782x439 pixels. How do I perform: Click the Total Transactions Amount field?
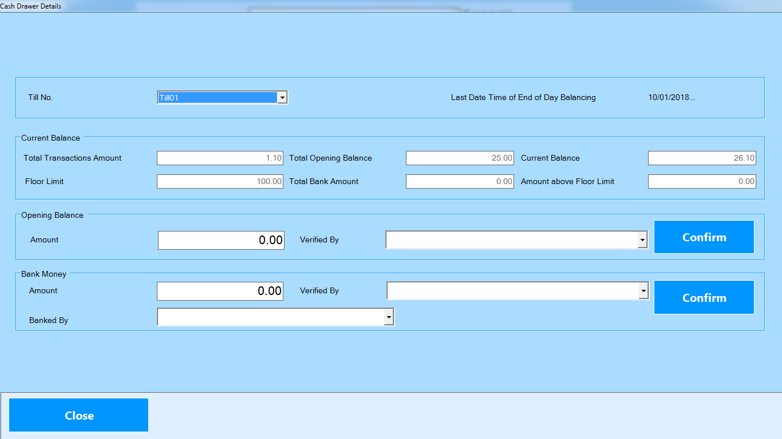click(x=220, y=158)
